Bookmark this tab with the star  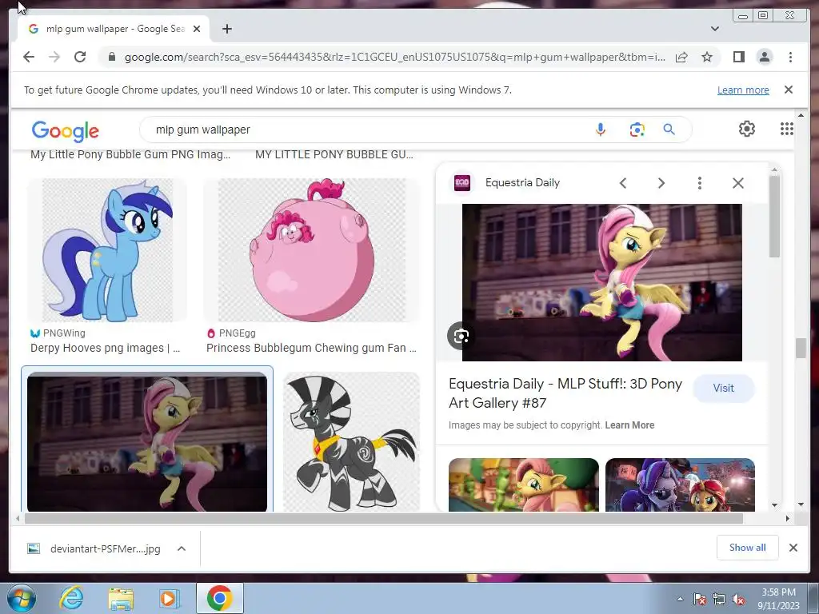click(x=707, y=57)
